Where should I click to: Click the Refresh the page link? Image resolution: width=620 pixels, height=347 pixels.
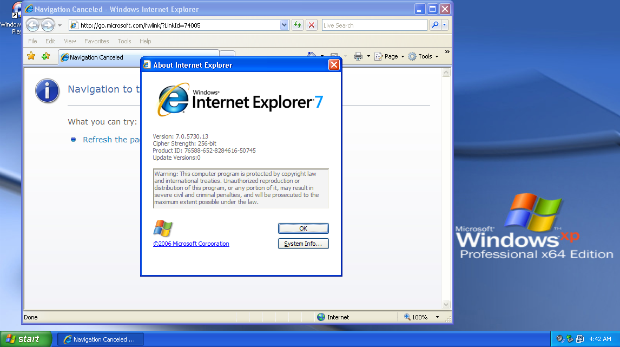pyautogui.click(x=111, y=140)
